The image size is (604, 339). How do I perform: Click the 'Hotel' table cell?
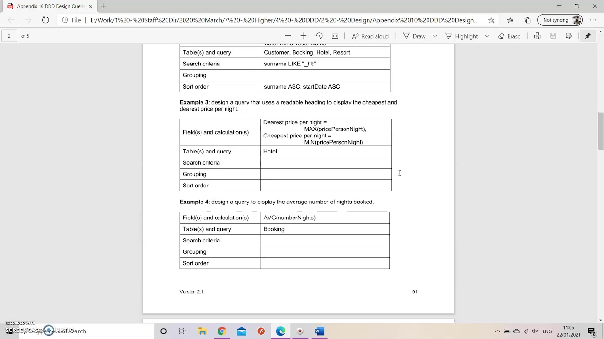click(x=326, y=151)
